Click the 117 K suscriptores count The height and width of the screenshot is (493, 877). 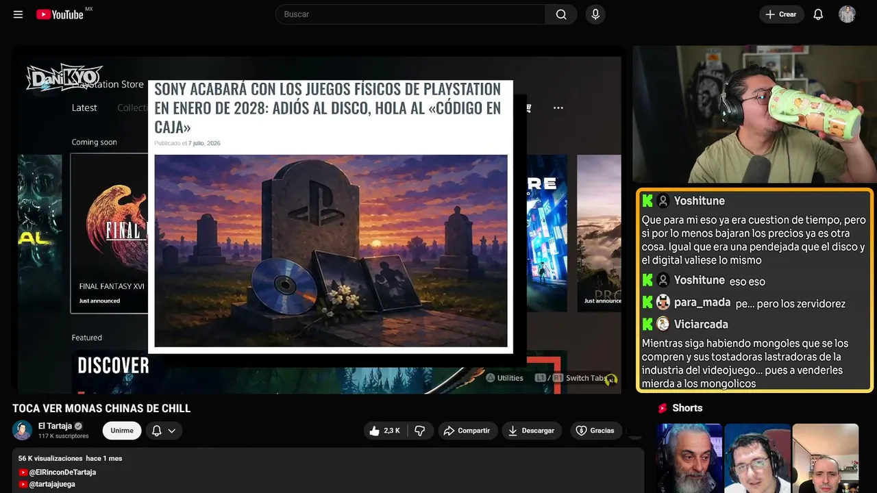[x=64, y=436]
